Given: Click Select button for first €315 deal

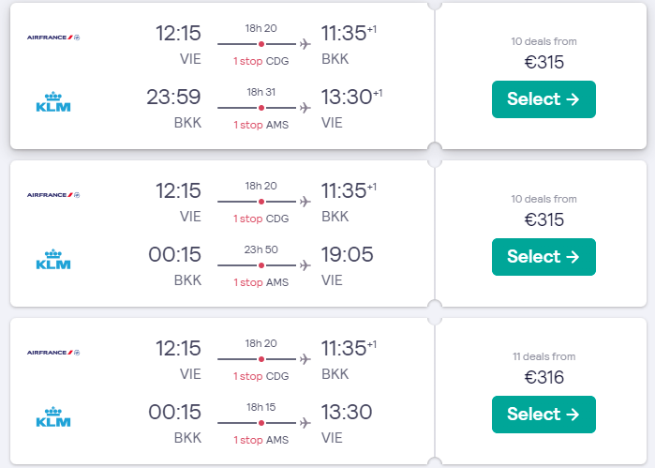Looking at the screenshot, I should pyautogui.click(x=543, y=99).
